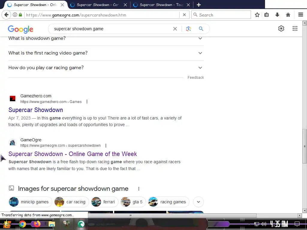Click the network tray icon
The image size is (307, 230).
[257, 224]
